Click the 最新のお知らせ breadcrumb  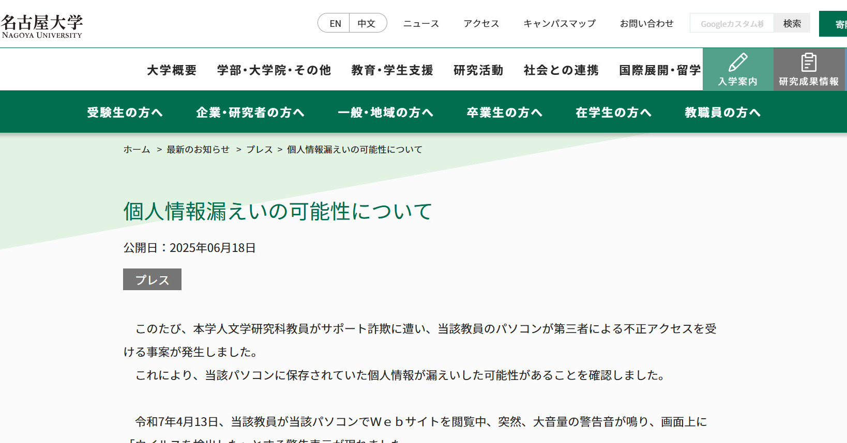click(198, 149)
